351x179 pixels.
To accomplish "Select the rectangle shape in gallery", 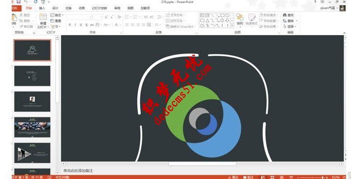I will [x=222, y=16].
